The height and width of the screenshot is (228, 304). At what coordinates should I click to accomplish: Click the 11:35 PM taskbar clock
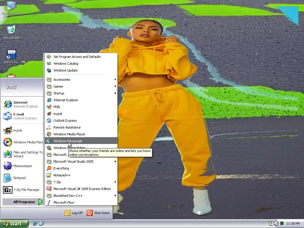click(293, 224)
